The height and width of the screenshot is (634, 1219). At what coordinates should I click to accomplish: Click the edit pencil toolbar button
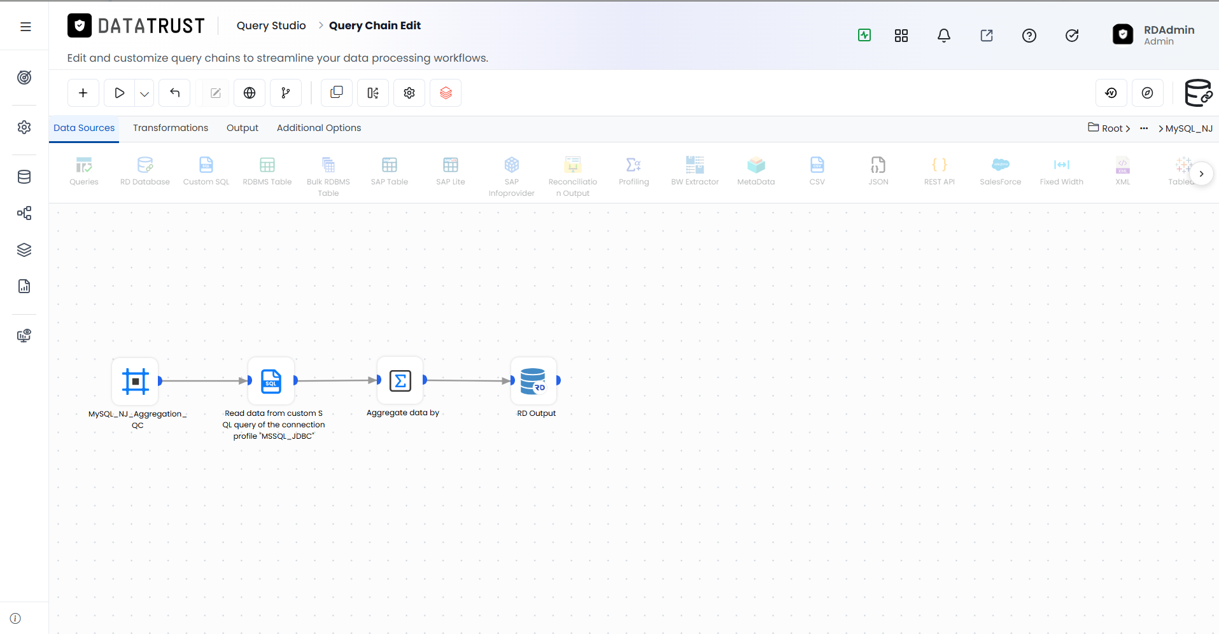(x=216, y=93)
